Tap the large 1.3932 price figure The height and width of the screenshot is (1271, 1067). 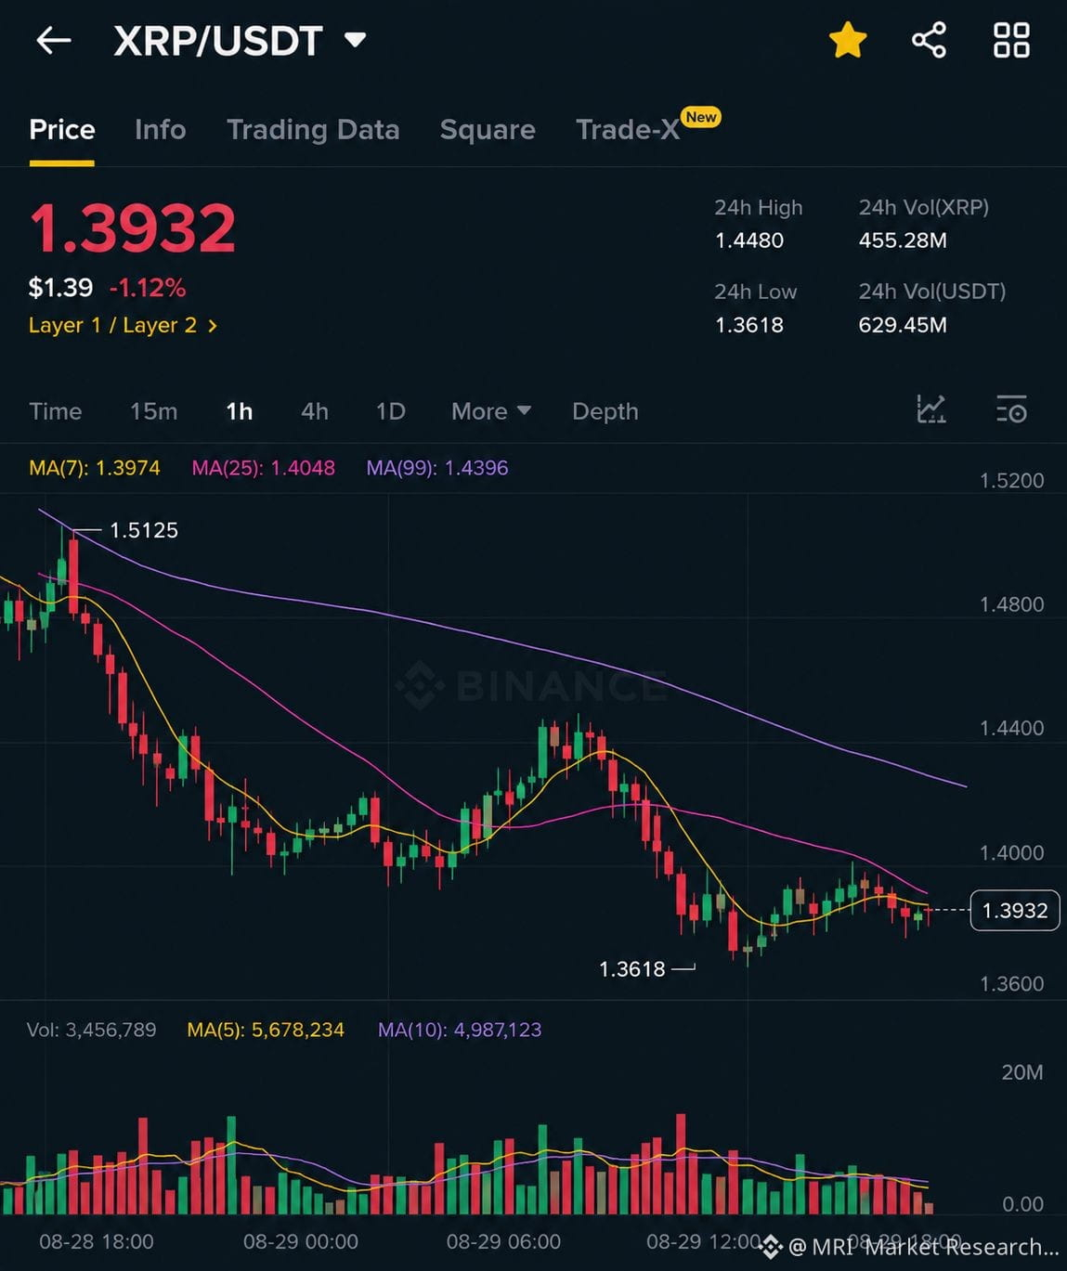pos(132,229)
